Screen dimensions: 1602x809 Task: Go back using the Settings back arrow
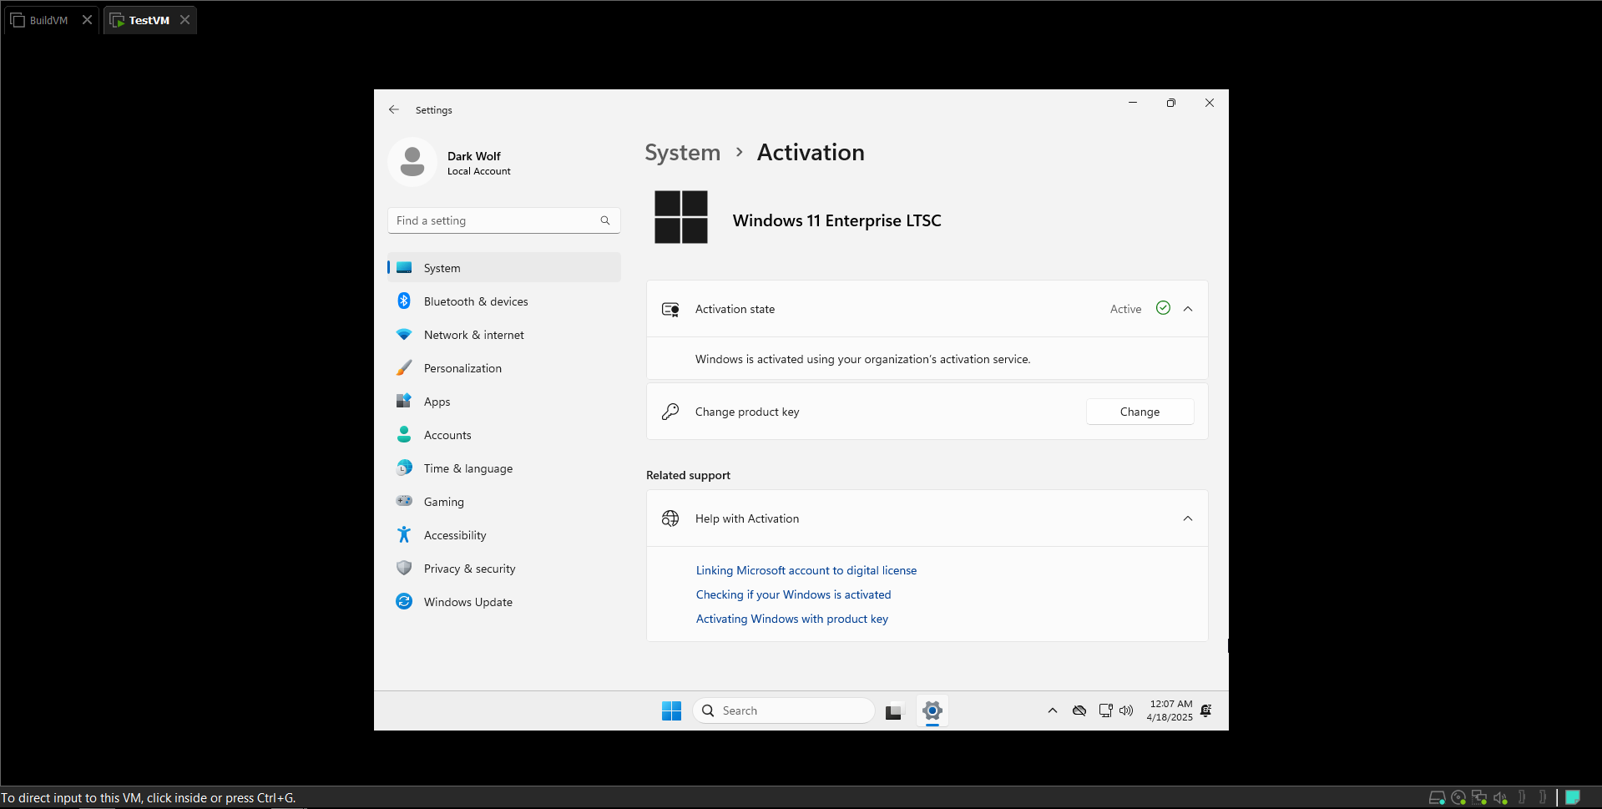coord(394,109)
